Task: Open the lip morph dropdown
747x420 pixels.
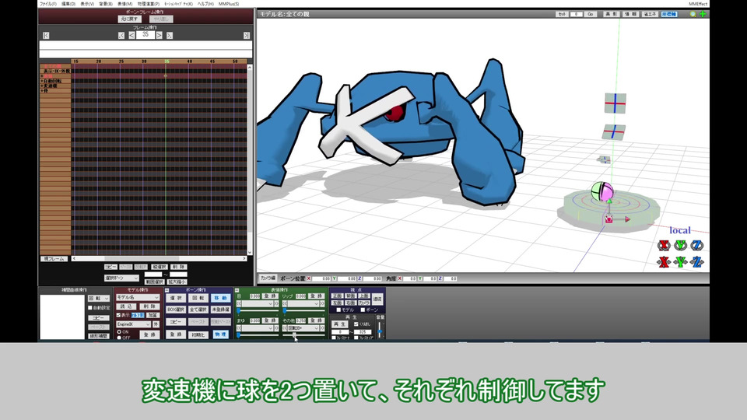Action: (303, 303)
